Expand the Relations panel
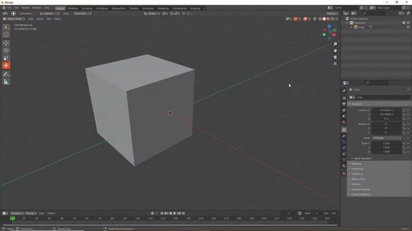 tap(379, 164)
